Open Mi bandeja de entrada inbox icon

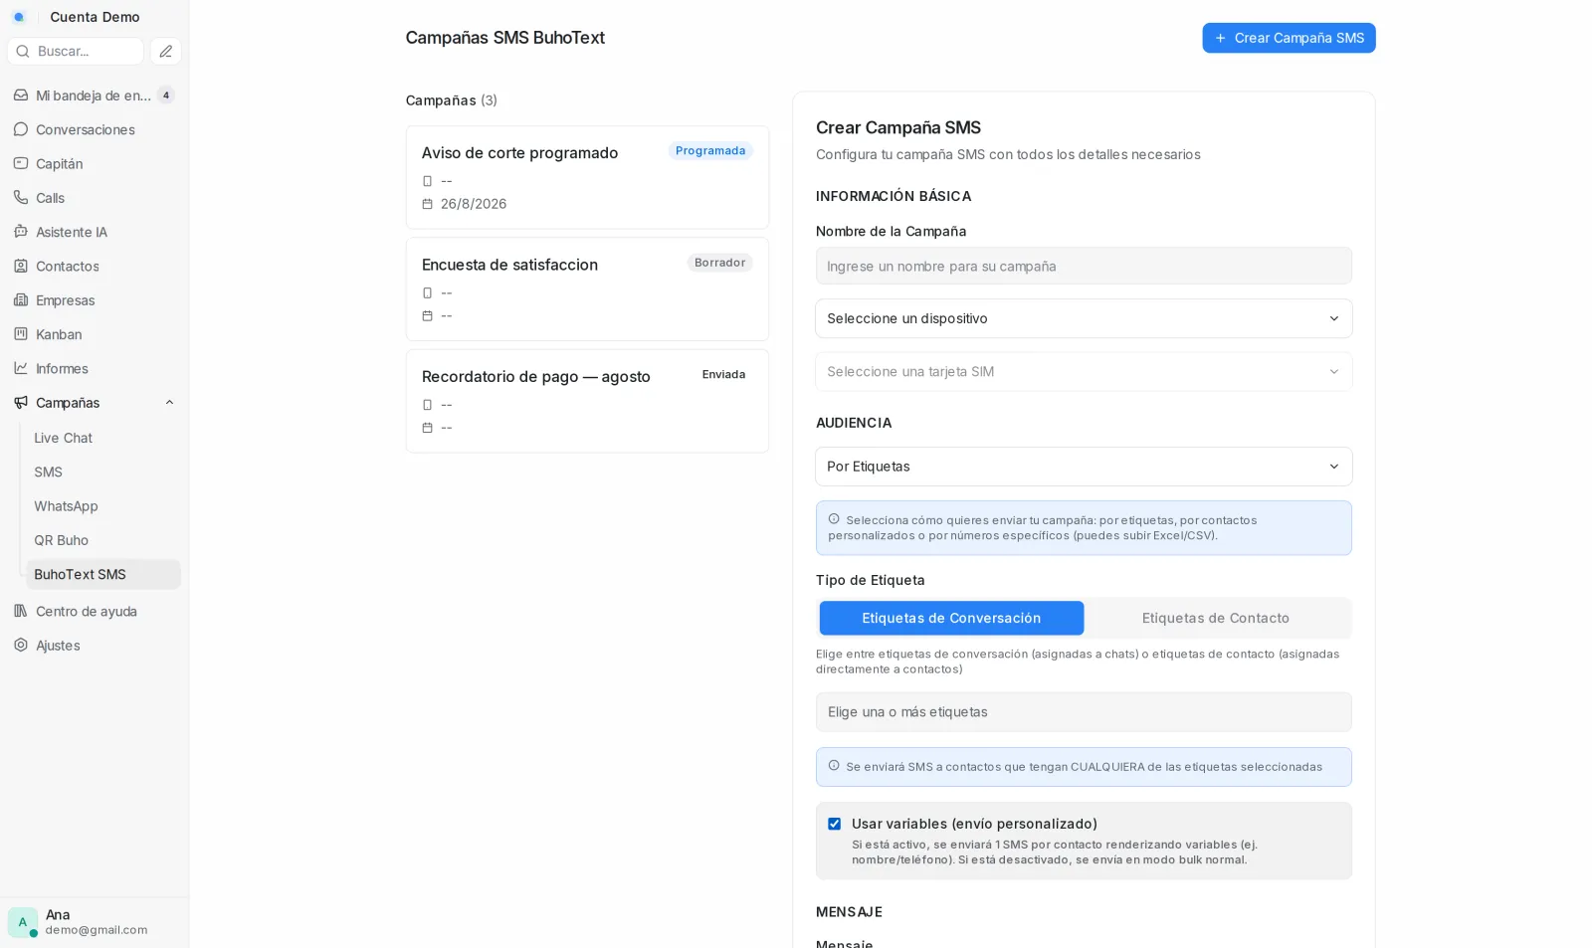coord(21,95)
